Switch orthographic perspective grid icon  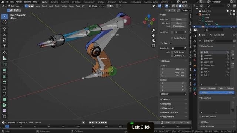[153, 45]
